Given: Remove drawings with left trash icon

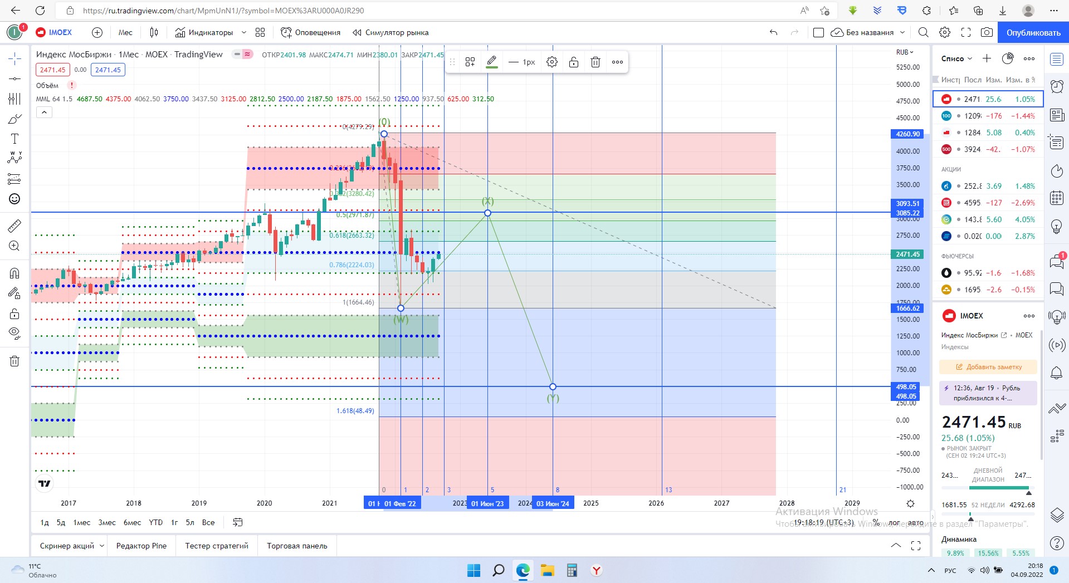Looking at the screenshot, I should [x=14, y=361].
